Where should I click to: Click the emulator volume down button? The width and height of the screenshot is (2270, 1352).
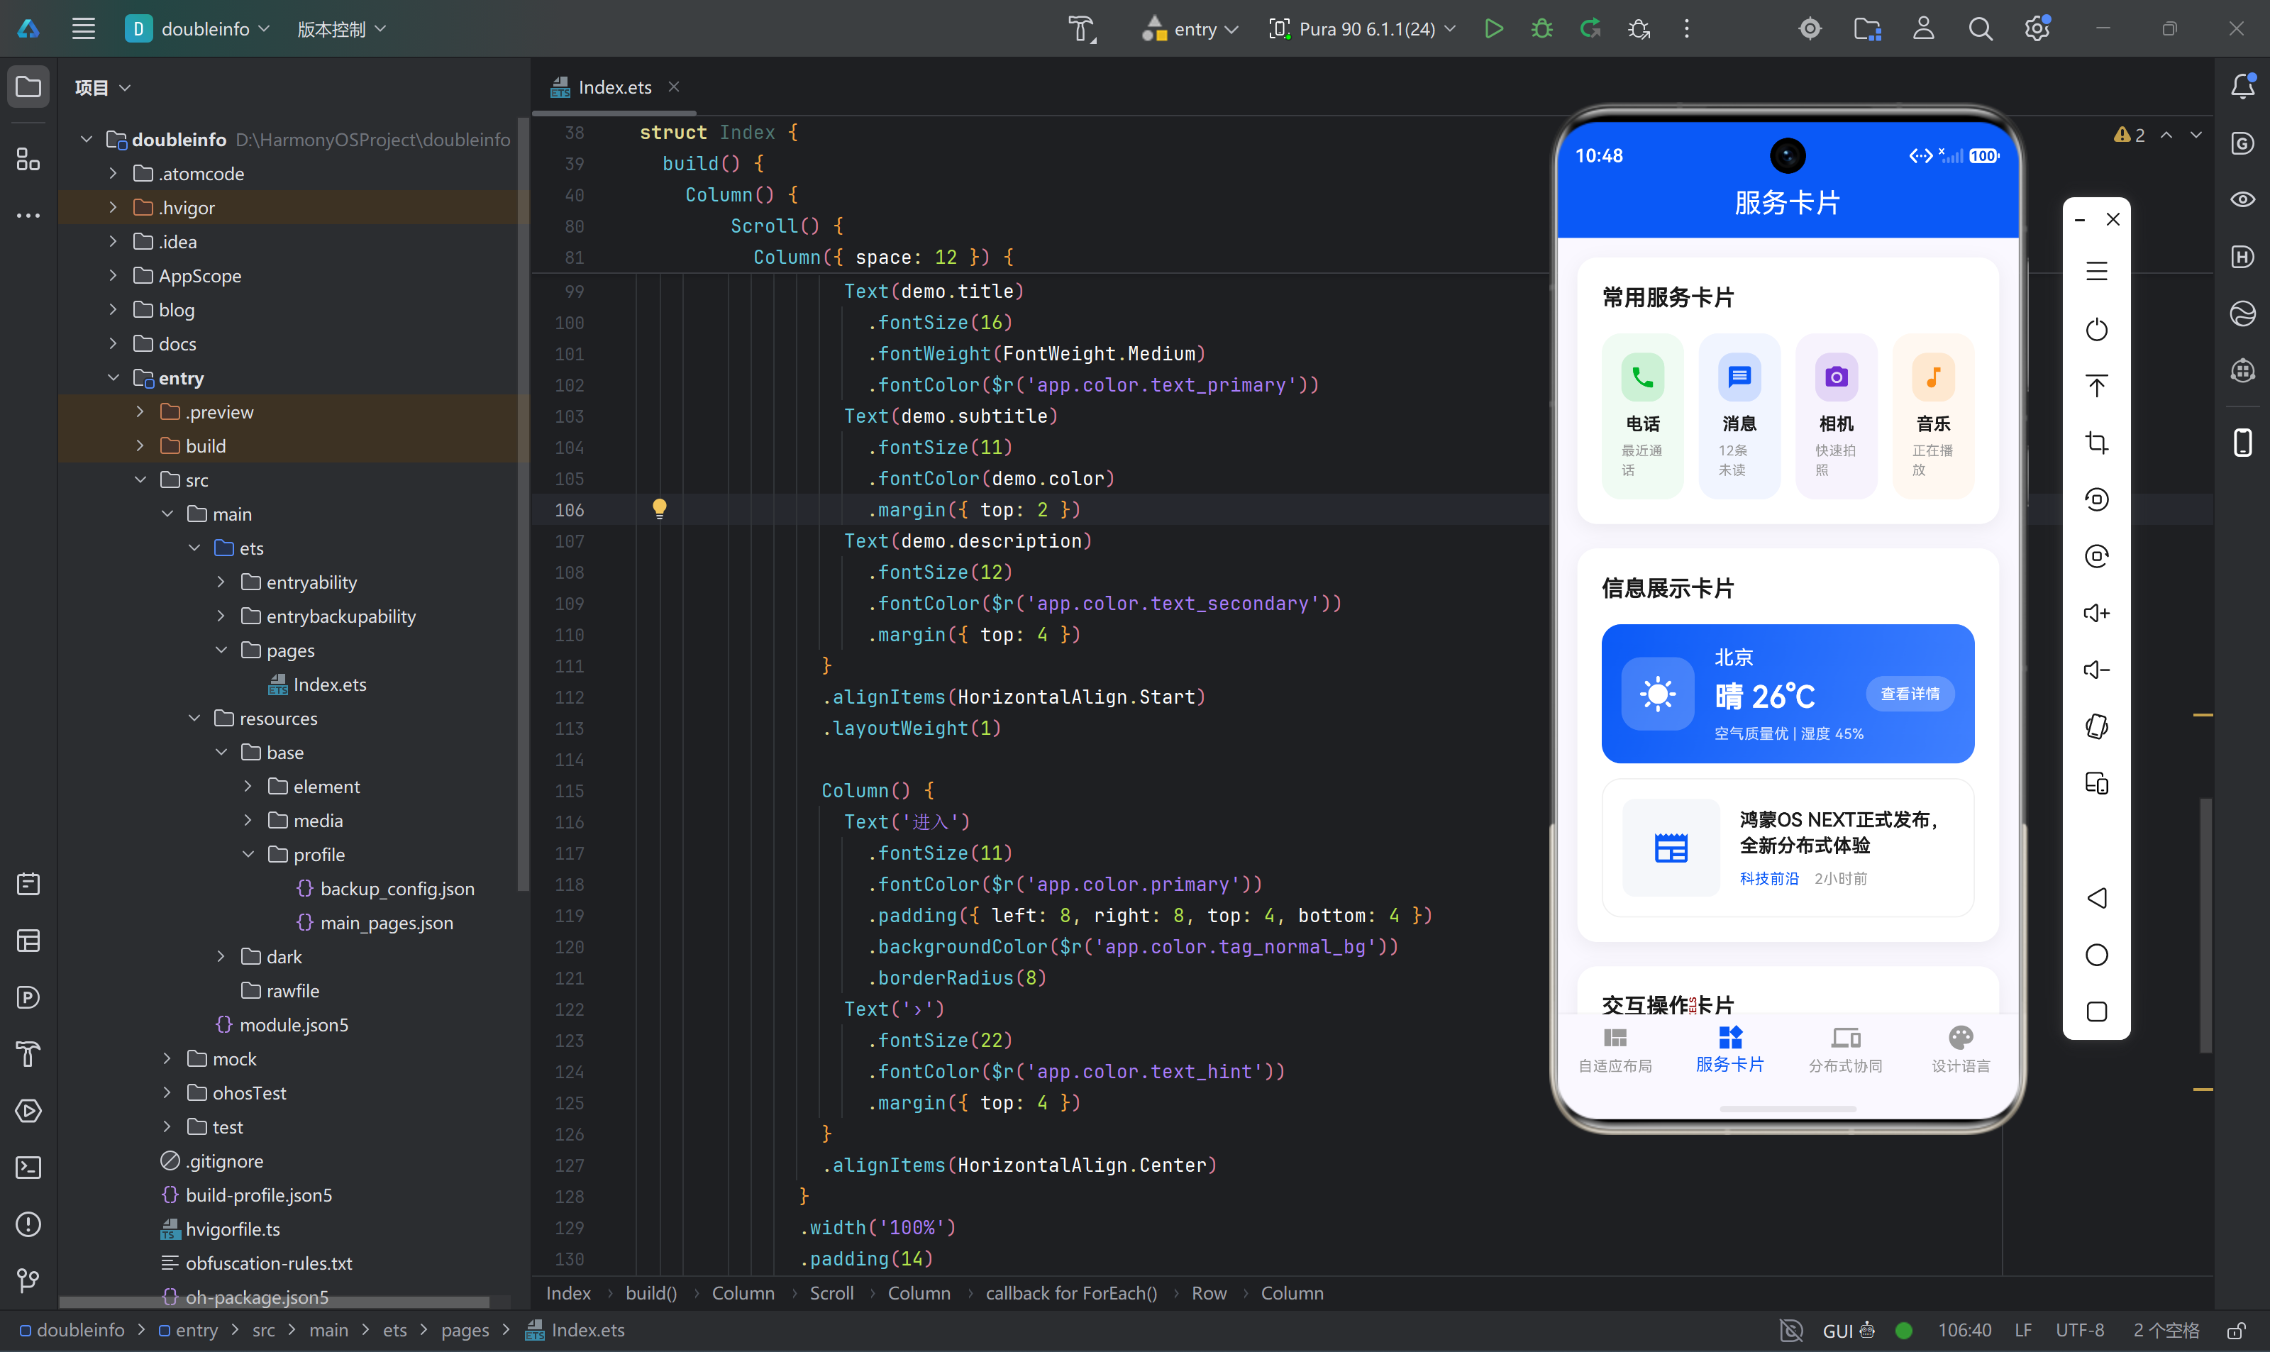pyautogui.click(x=2097, y=670)
